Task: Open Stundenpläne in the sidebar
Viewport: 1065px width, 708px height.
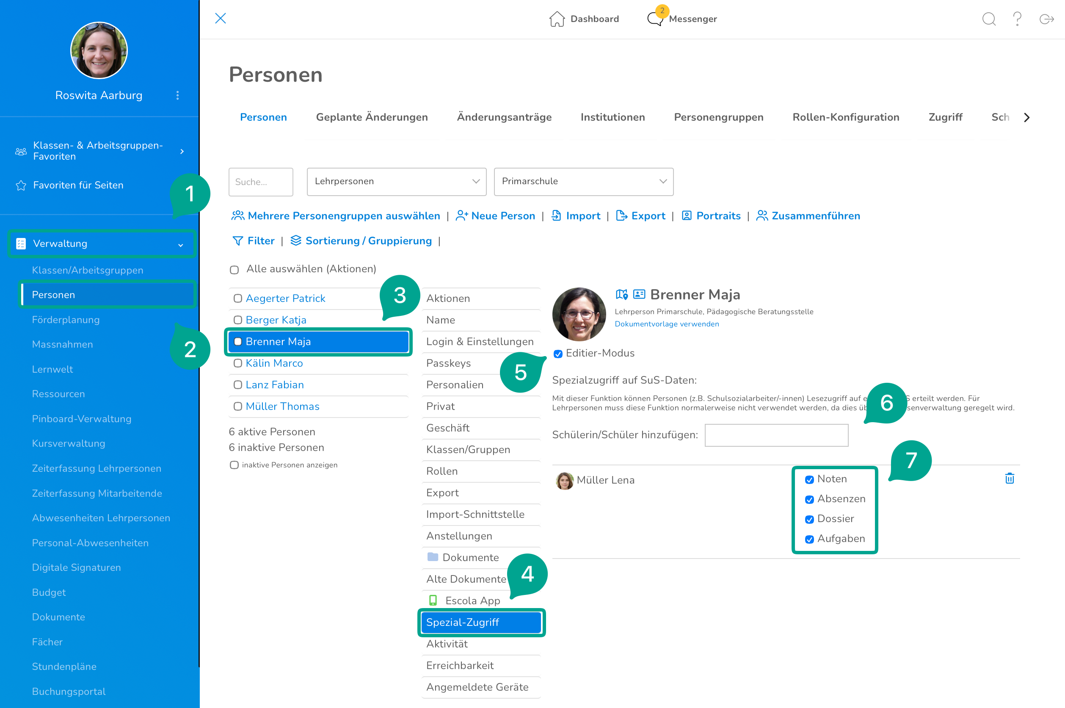Action: (x=64, y=667)
